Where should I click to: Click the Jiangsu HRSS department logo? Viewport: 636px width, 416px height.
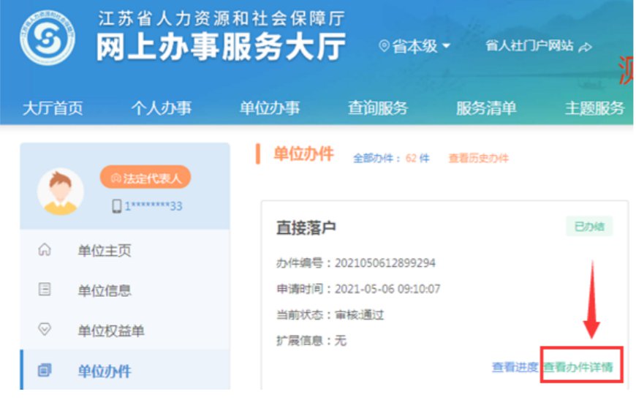48,38
